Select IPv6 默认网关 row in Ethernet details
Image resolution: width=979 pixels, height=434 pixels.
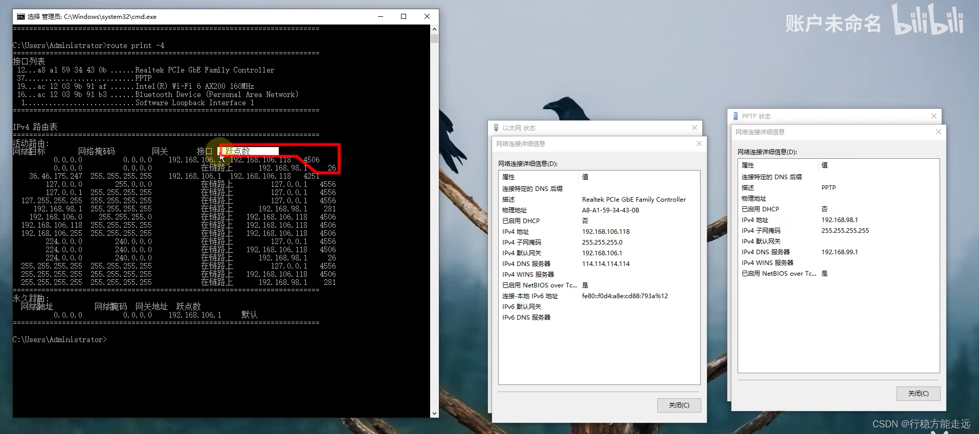pyautogui.click(x=599, y=307)
